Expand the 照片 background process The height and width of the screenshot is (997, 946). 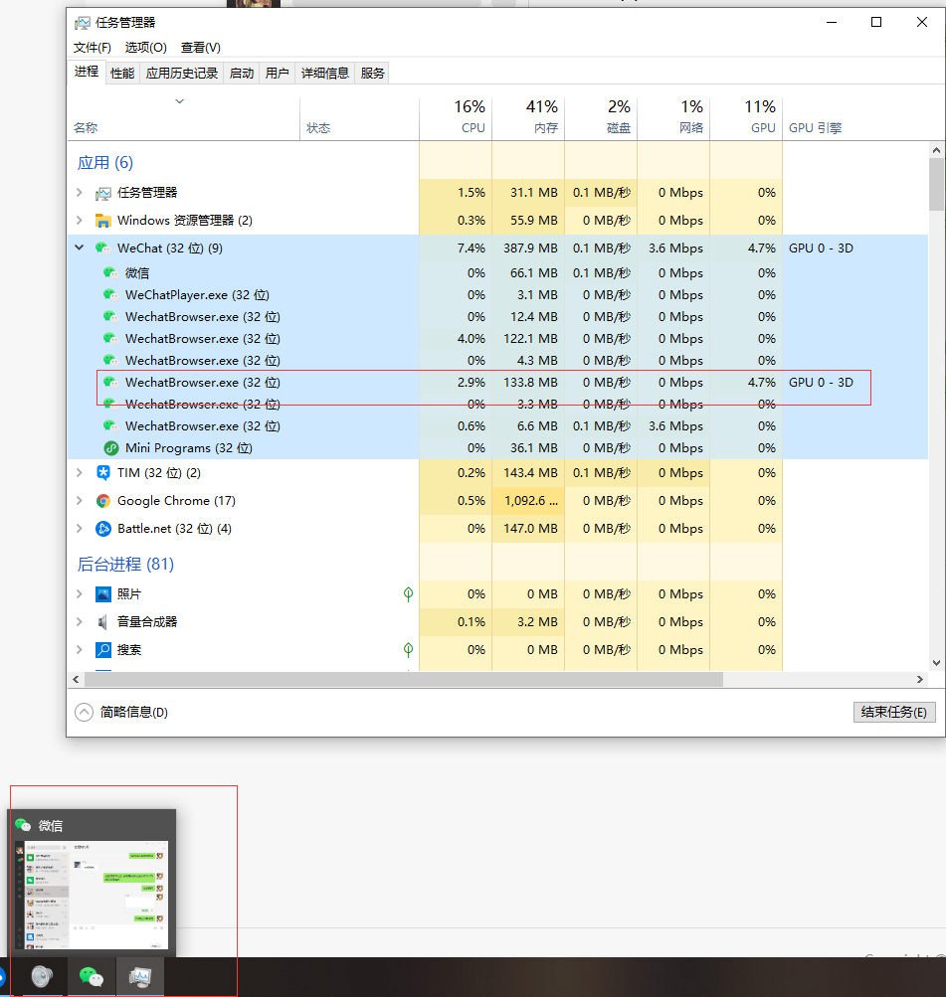coord(79,593)
